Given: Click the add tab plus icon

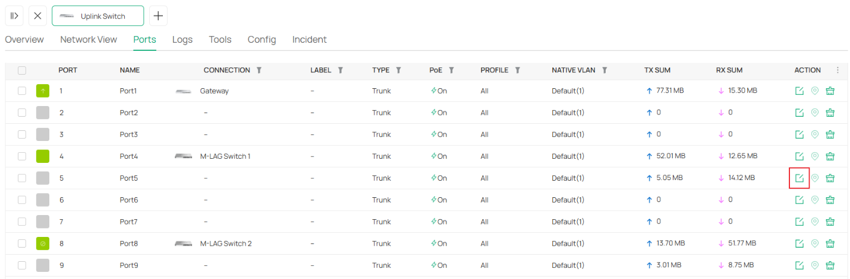Looking at the screenshot, I should pyautogui.click(x=158, y=16).
